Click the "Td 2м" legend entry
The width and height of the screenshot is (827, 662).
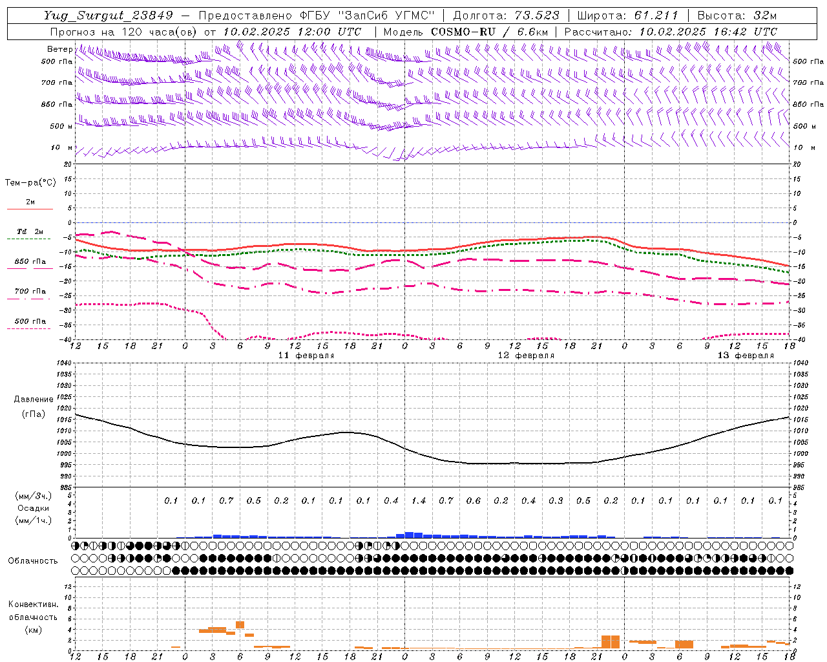pos(30,231)
